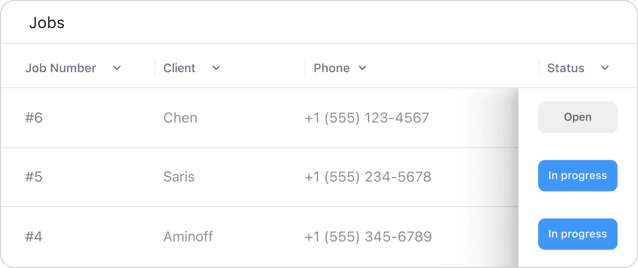Click job number #5 cell

tap(34, 177)
